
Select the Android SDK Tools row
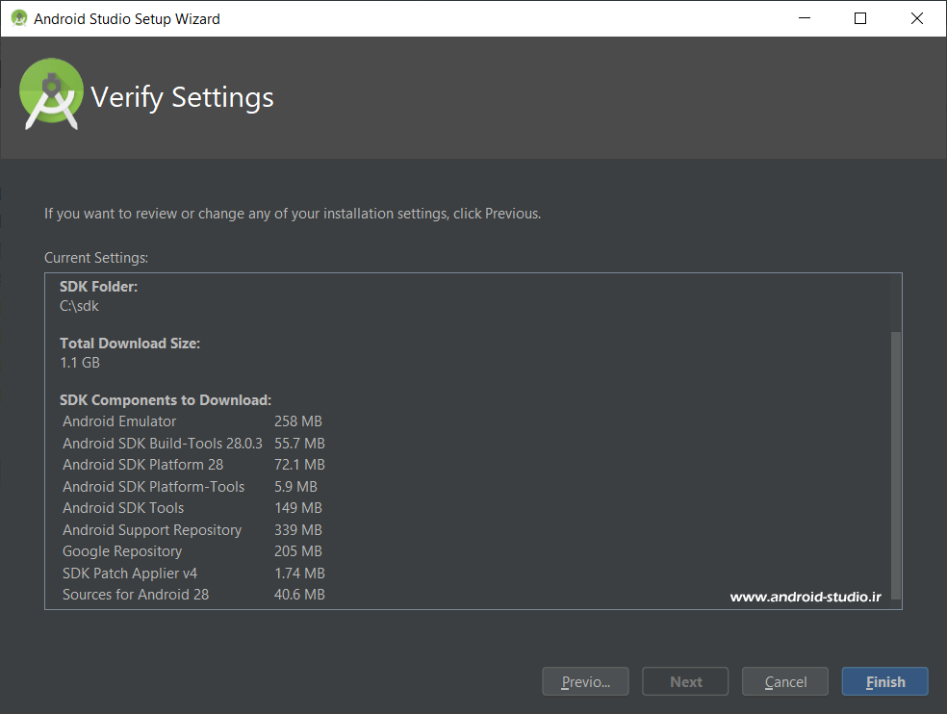coord(192,508)
